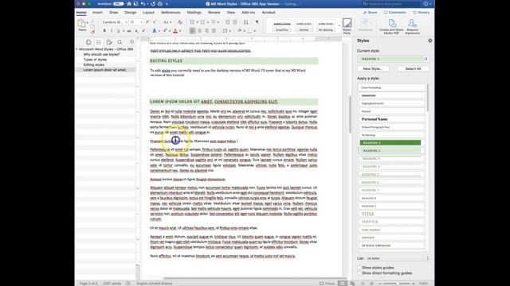
Task: Open the Review tab
Action: pyautogui.click(x=214, y=13)
